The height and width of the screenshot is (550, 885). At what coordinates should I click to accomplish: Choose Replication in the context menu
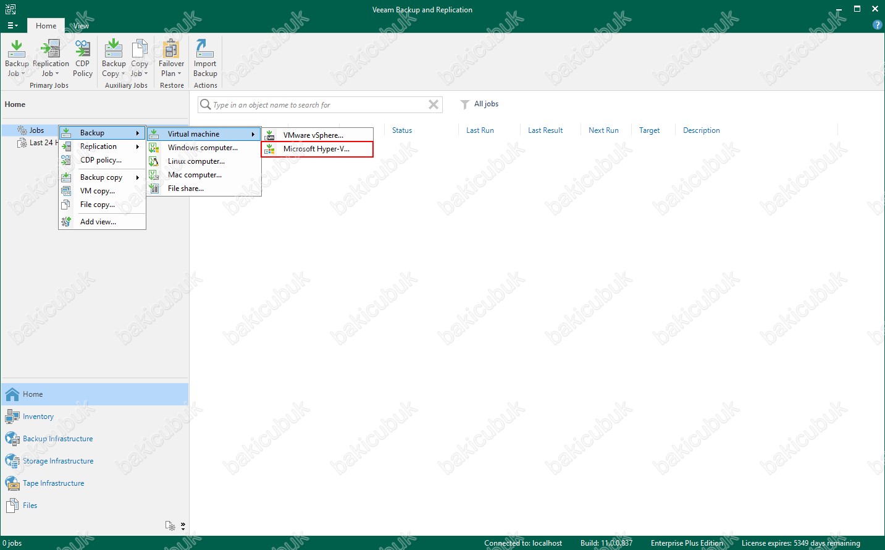pyautogui.click(x=102, y=146)
